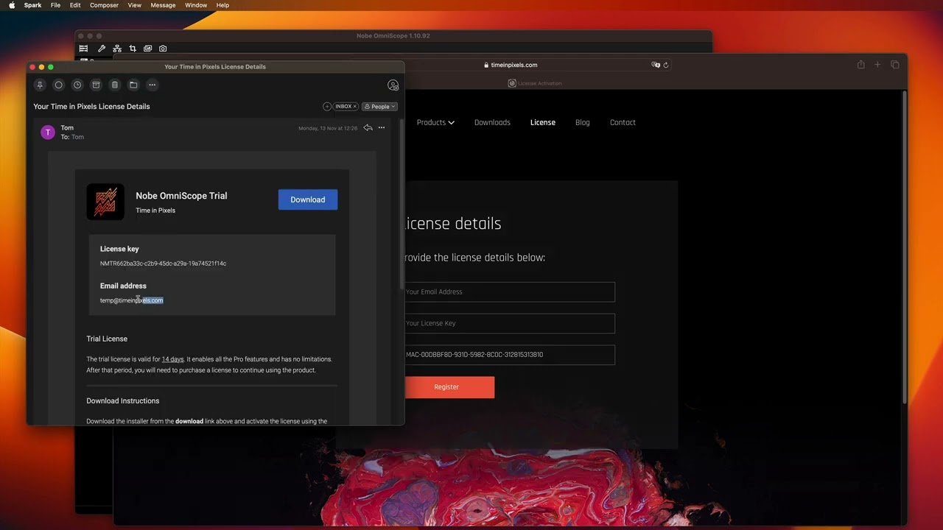Open the People dropdown in Spark
The height and width of the screenshot is (530, 943).
[380, 107]
